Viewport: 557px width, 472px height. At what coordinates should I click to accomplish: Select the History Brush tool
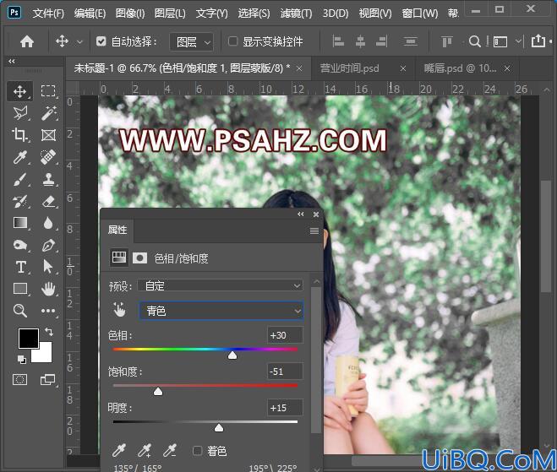coord(19,201)
